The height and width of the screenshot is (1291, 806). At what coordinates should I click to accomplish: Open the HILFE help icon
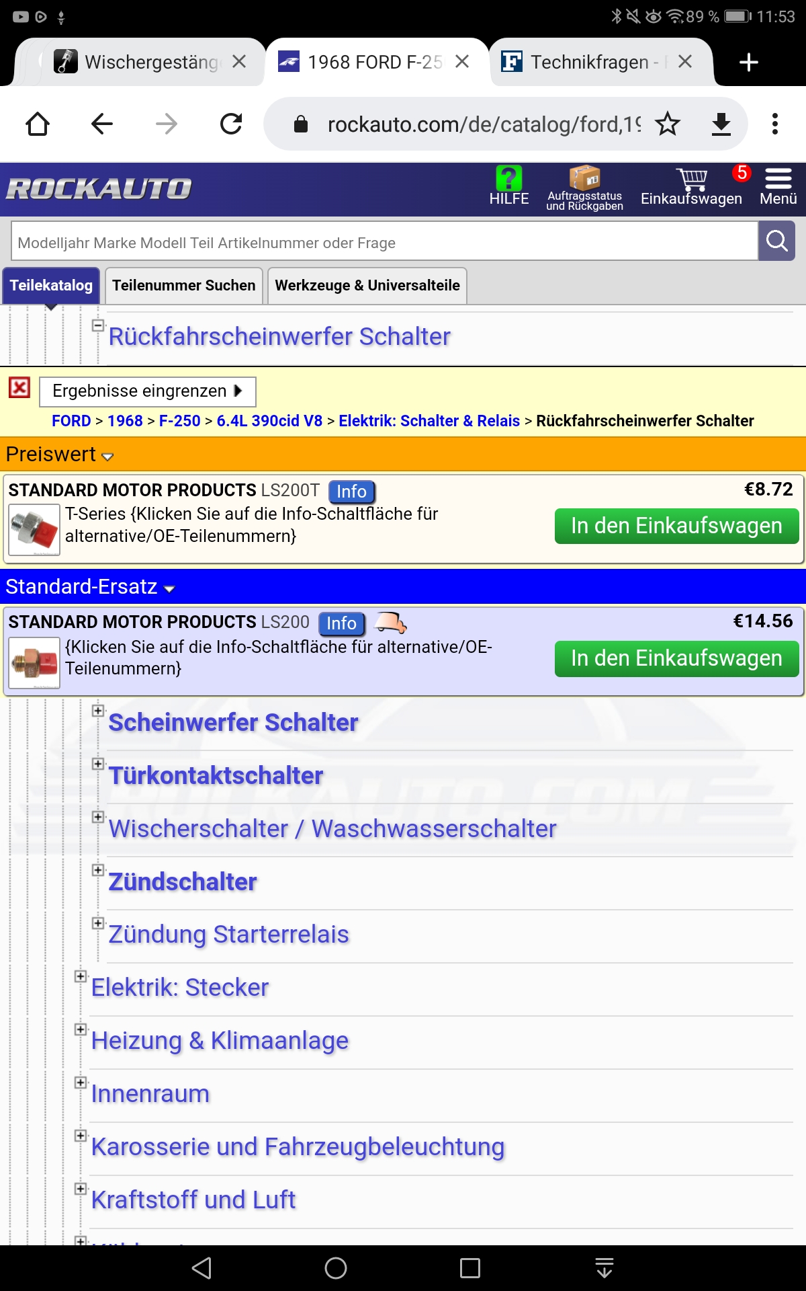pos(508,186)
